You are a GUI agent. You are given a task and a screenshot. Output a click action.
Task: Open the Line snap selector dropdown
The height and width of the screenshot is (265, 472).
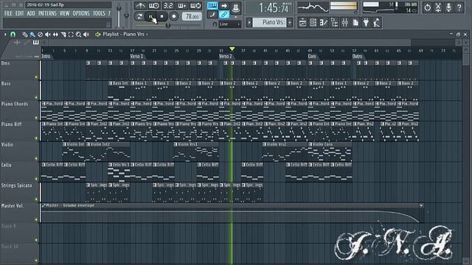click(229, 24)
